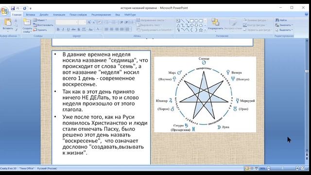Click the Clear Formatting eraser icon
This screenshot has width=311, height=175.
[100, 22]
